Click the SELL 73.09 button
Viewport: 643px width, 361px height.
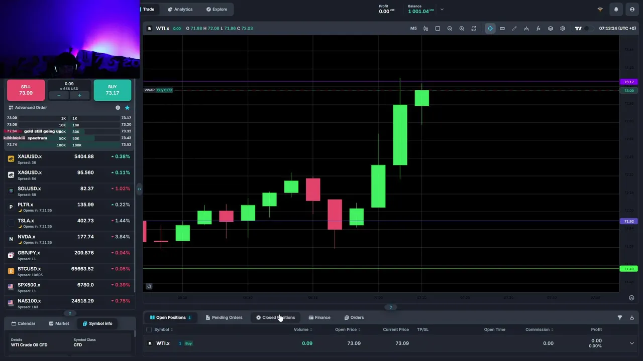coord(26,90)
